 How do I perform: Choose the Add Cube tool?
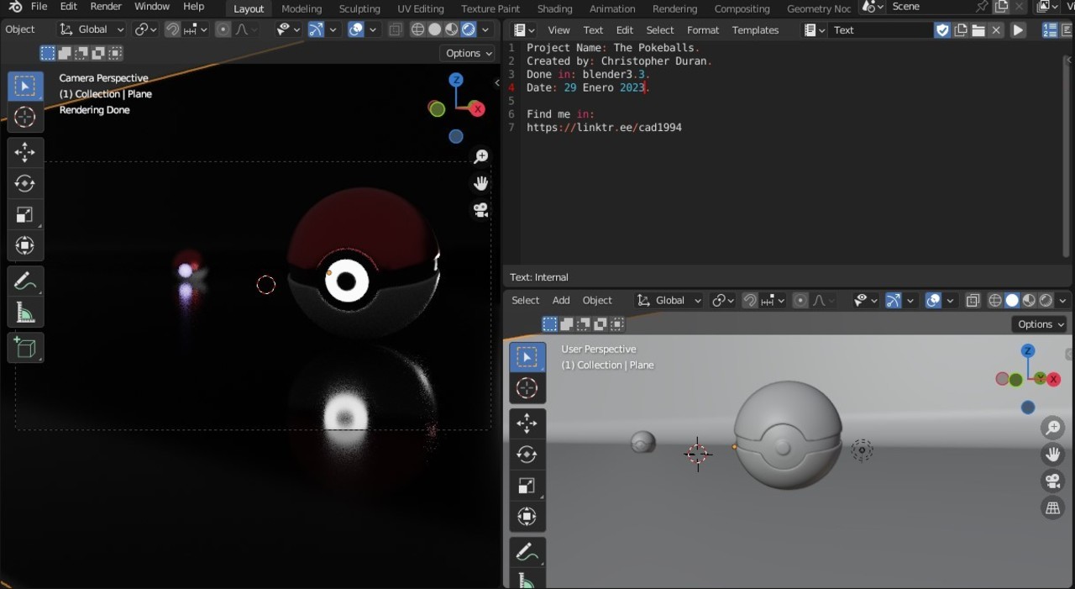pyautogui.click(x=24, y=348)
